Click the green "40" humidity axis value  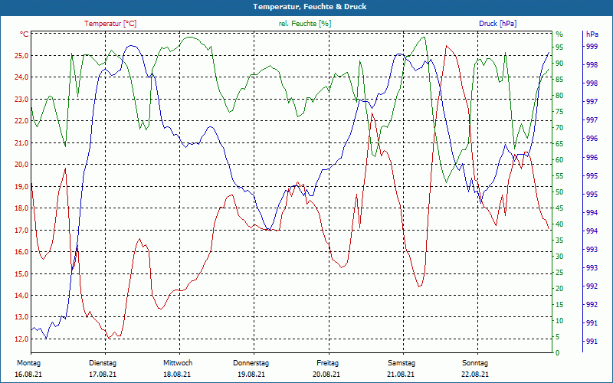559,224
